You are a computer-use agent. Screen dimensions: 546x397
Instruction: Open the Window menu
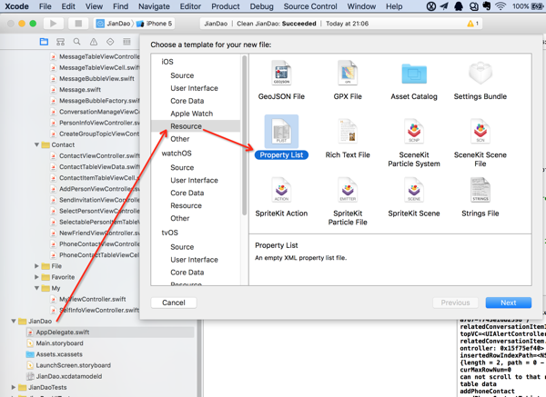click(x=361, y=6)
